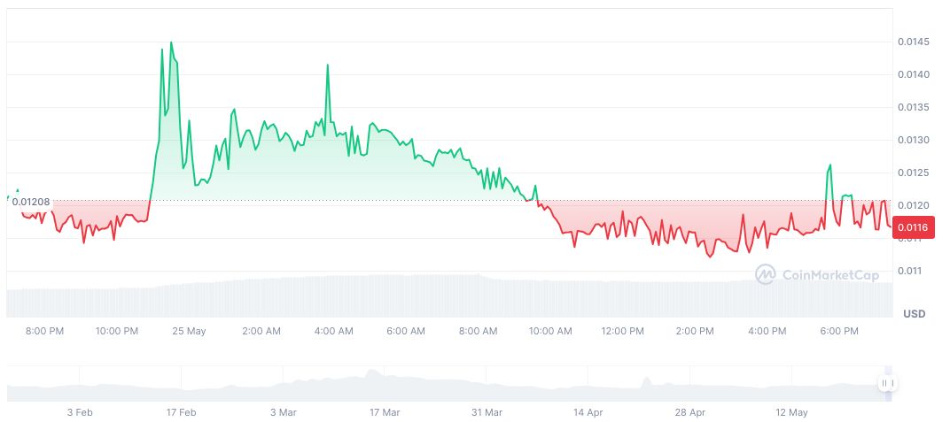Click the 0.0130 price axis label
950x422 pixels.
[913, 140]
